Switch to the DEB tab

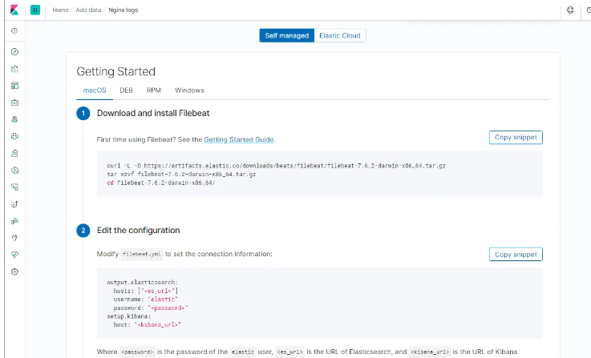(x=127, y=91)
